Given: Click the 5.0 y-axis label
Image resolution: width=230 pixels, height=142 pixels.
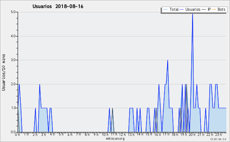Looking at the screenshot, I should click(x=13, y=12).
